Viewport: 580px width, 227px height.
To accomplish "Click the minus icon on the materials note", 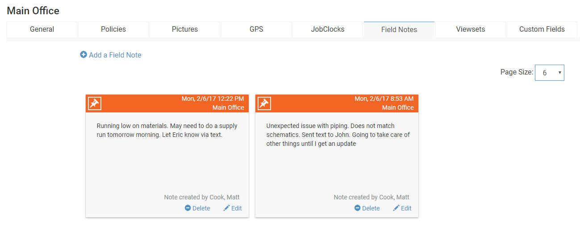I will [188, 208].
